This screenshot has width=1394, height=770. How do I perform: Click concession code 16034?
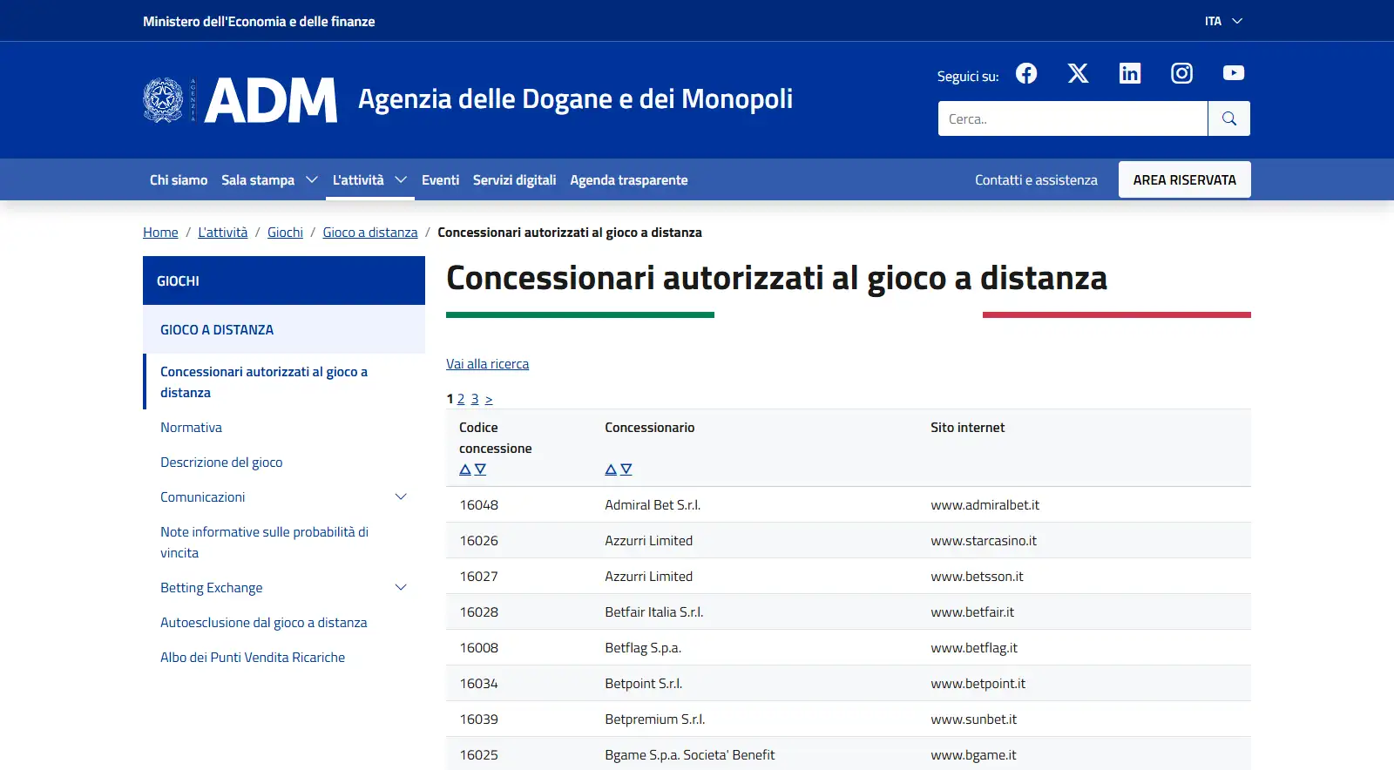[479, 683]
